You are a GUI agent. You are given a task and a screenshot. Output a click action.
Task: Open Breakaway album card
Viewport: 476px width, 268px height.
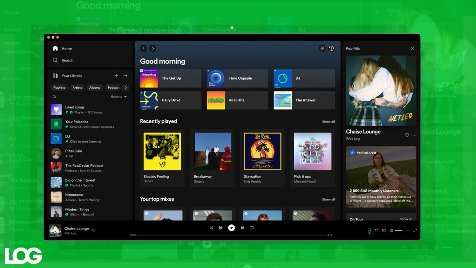coord(212,158)
